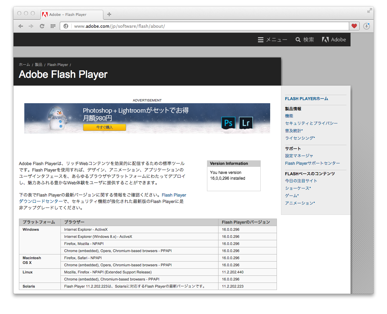Screen dimensions: 387x314
Task: Expand the メニュー hamburger menu
Action: (x=273, y=40)
